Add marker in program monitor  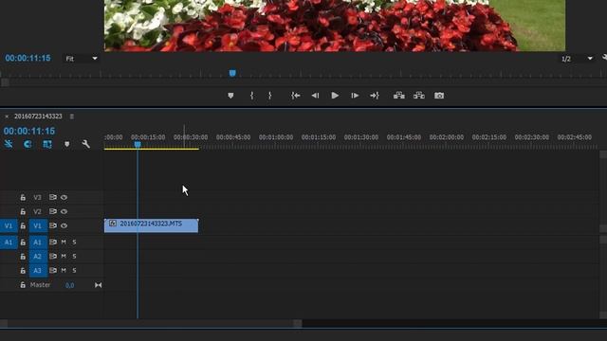230,96
